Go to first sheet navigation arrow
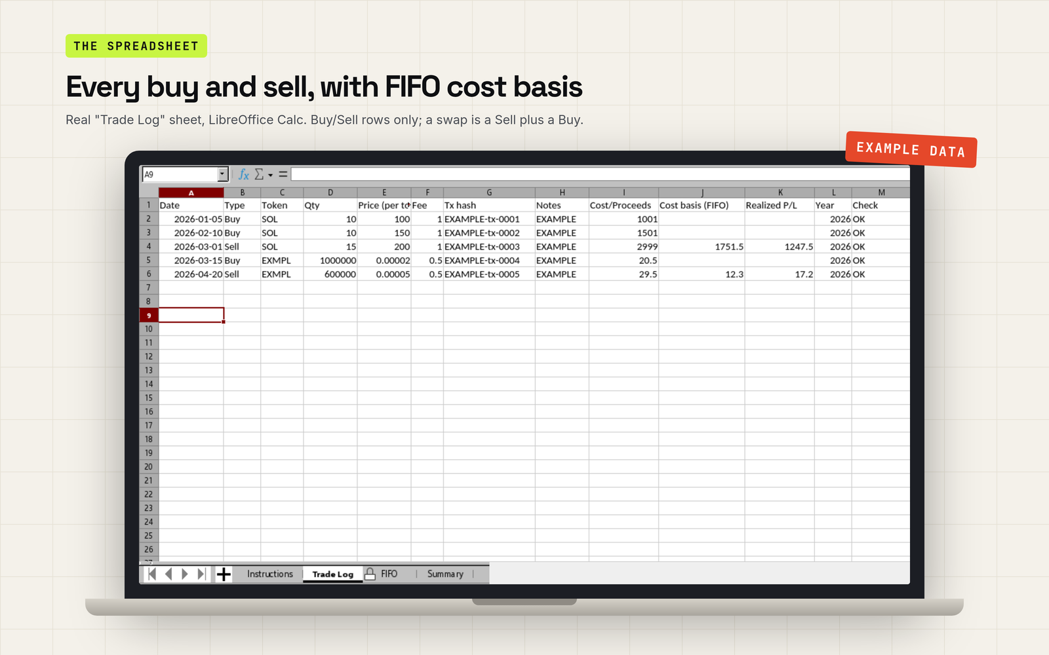1049x655 pixels. coord(152,574)
